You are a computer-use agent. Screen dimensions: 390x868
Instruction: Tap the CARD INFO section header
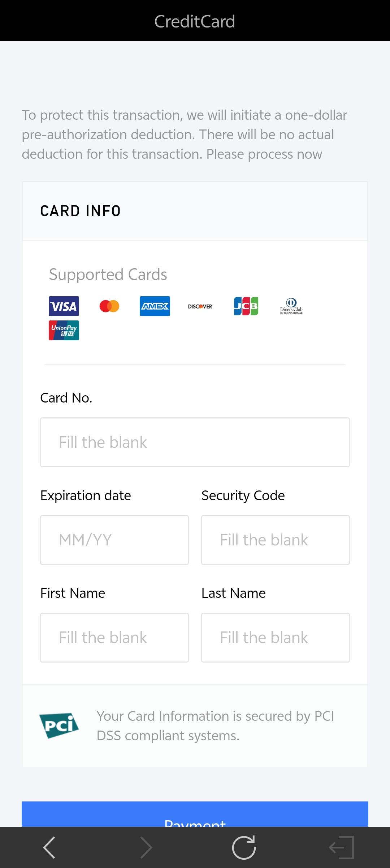click(81, 211)
